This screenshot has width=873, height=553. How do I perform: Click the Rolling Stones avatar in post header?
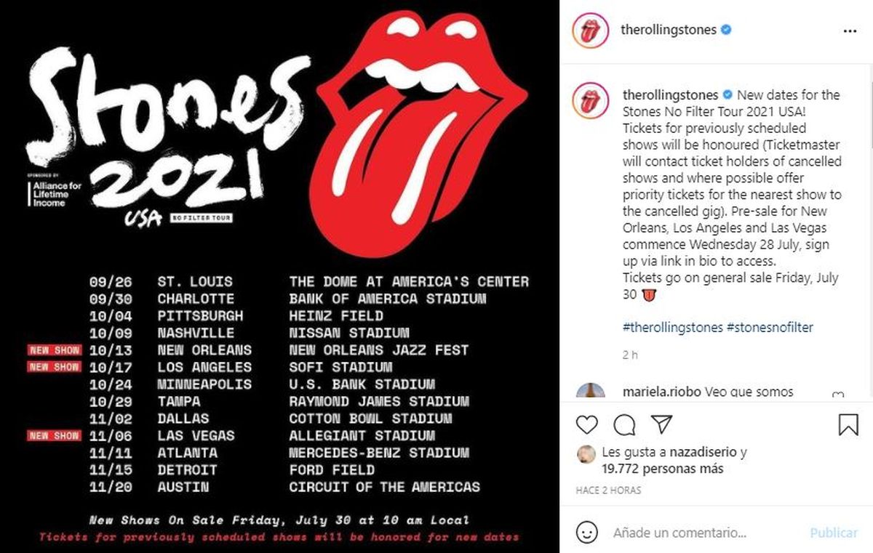click(x=590, y=31)
